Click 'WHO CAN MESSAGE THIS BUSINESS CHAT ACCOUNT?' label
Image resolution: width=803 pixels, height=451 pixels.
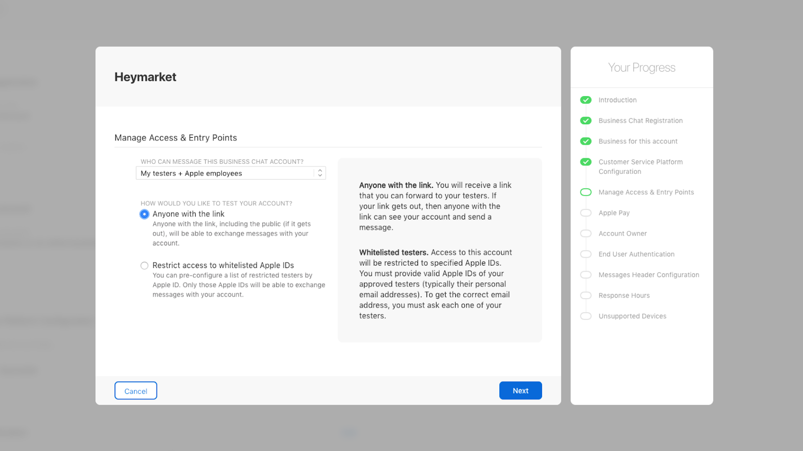[x=222, y=162]
